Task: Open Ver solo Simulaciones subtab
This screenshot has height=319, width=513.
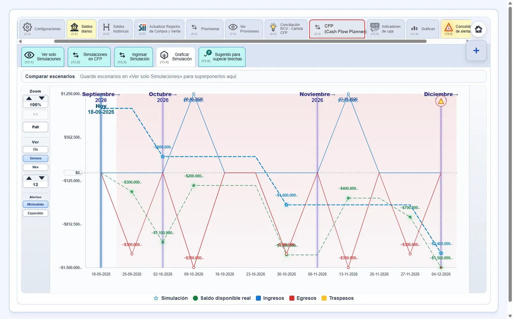Action: pyautogui.click(x=43, y=57)
